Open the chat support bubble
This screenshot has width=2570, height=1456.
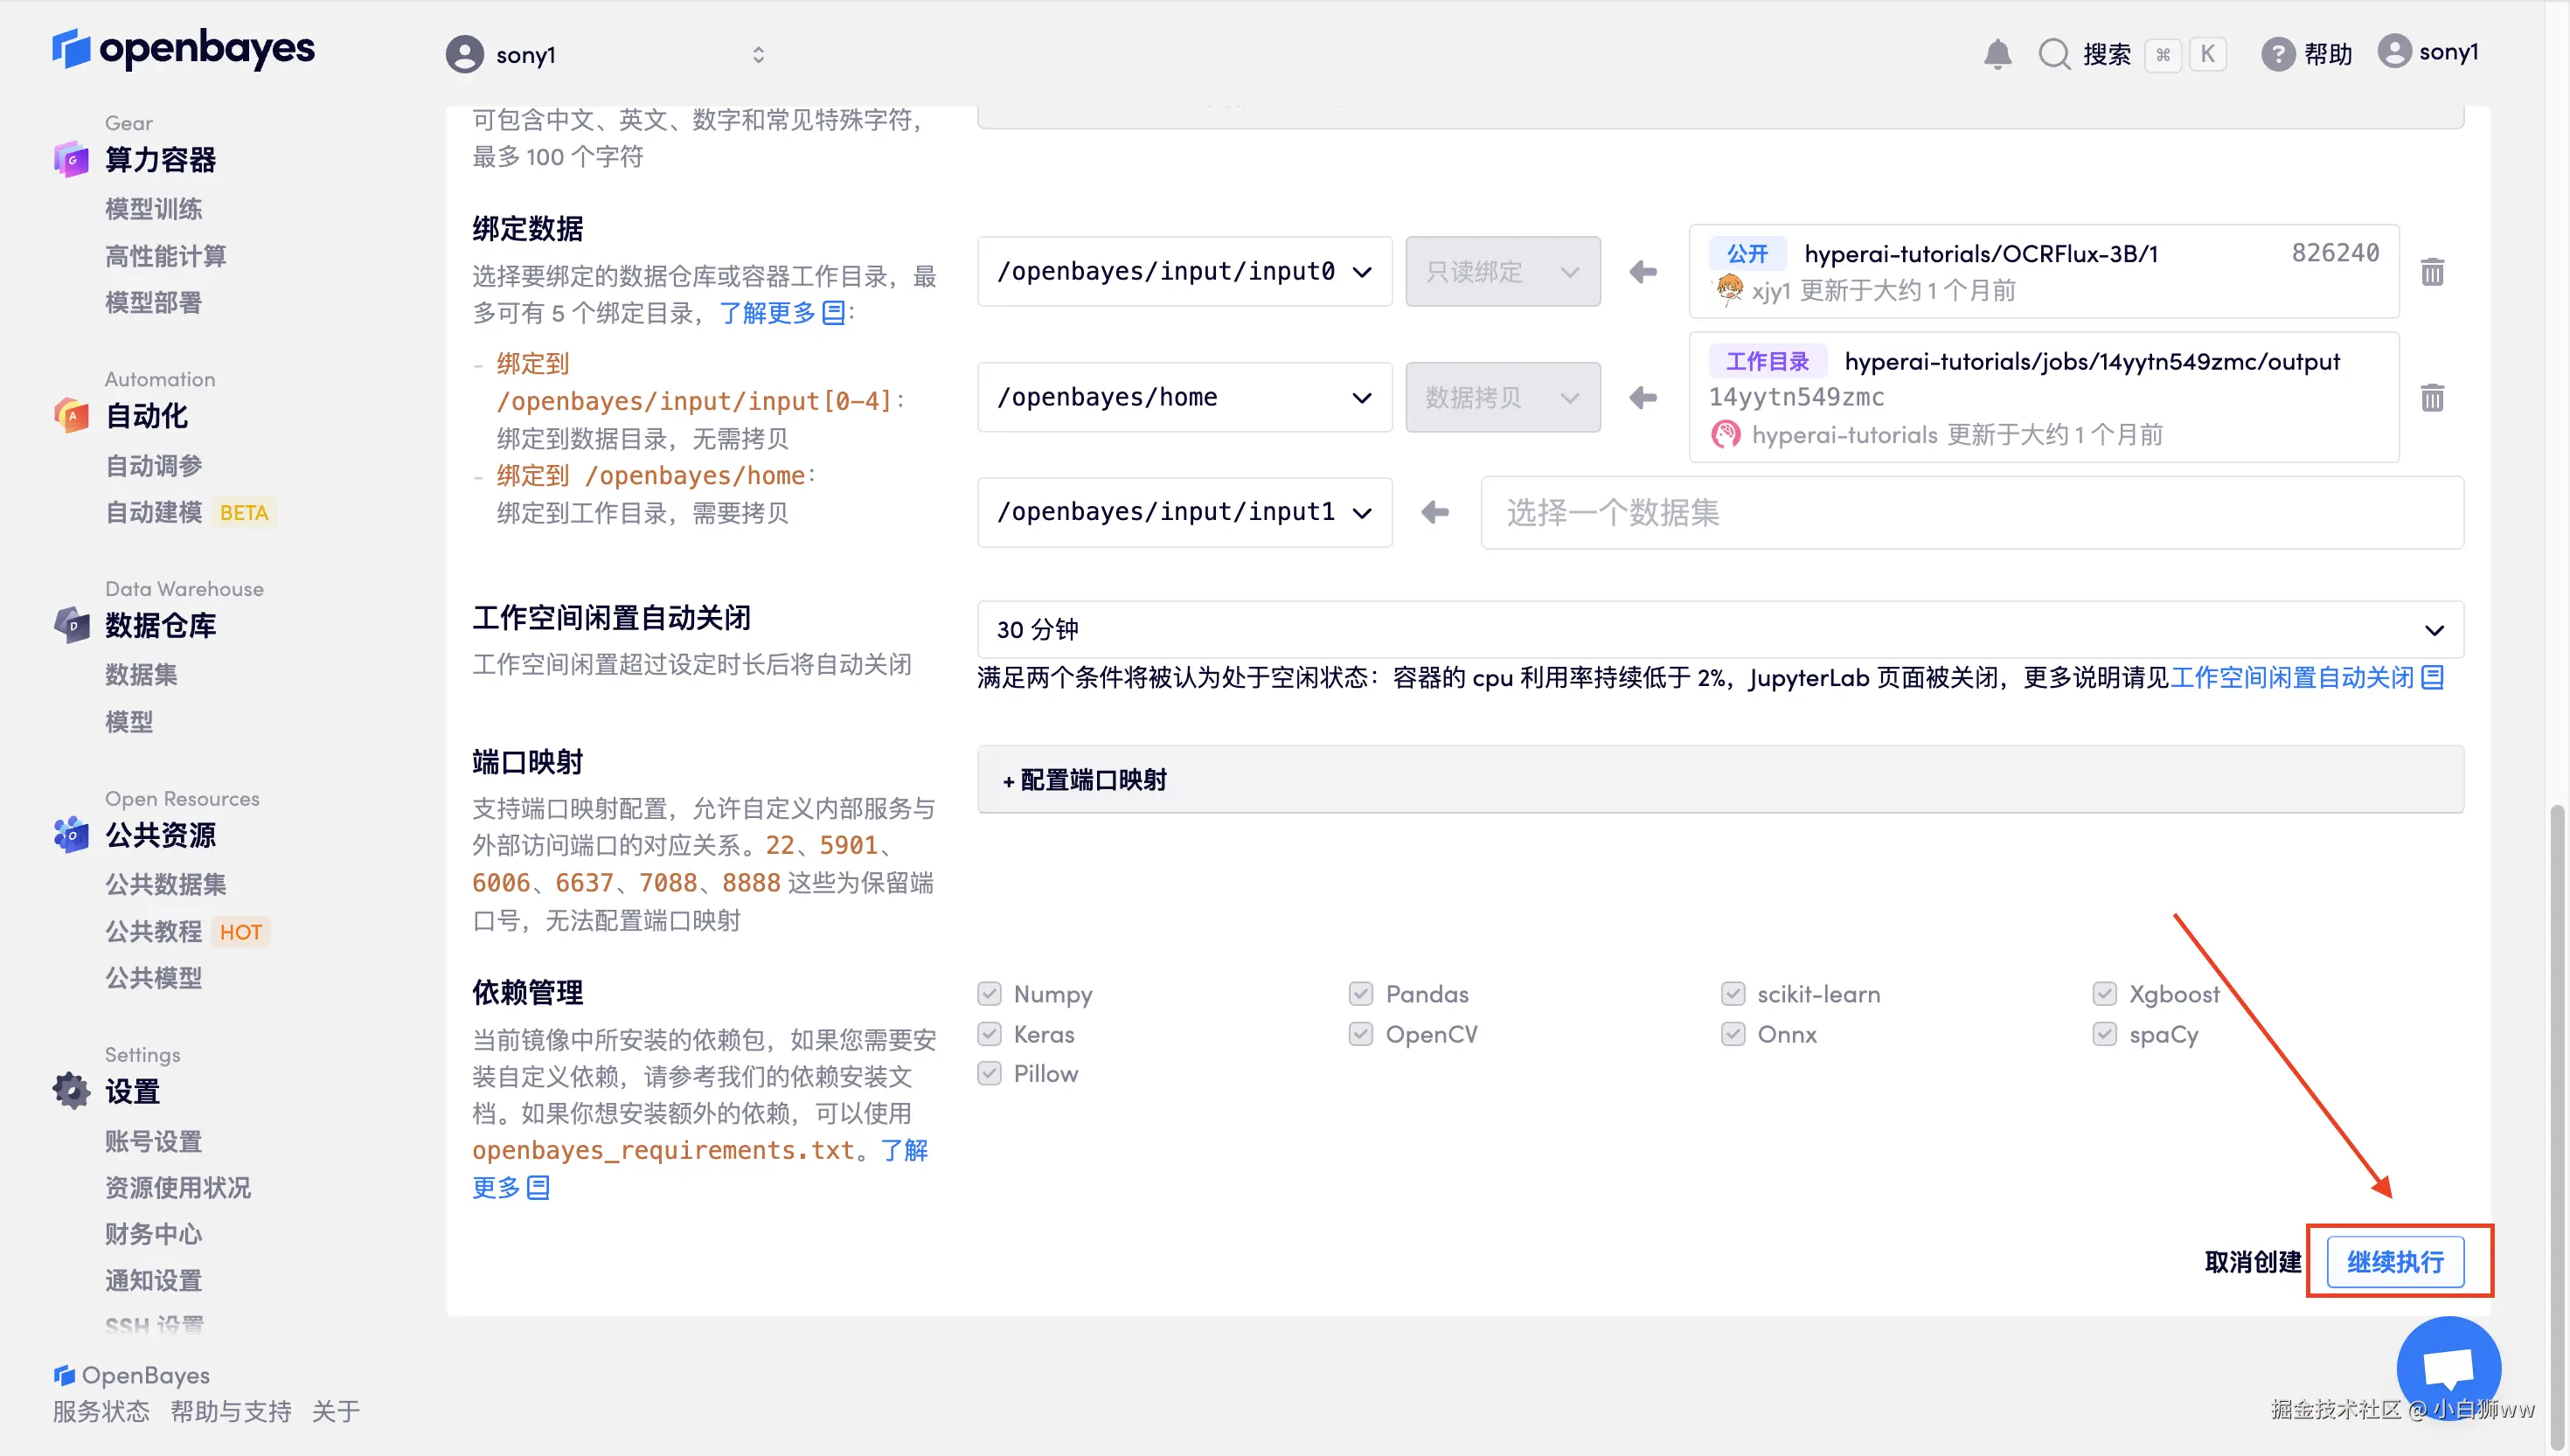click(x=2448, y=1367)
